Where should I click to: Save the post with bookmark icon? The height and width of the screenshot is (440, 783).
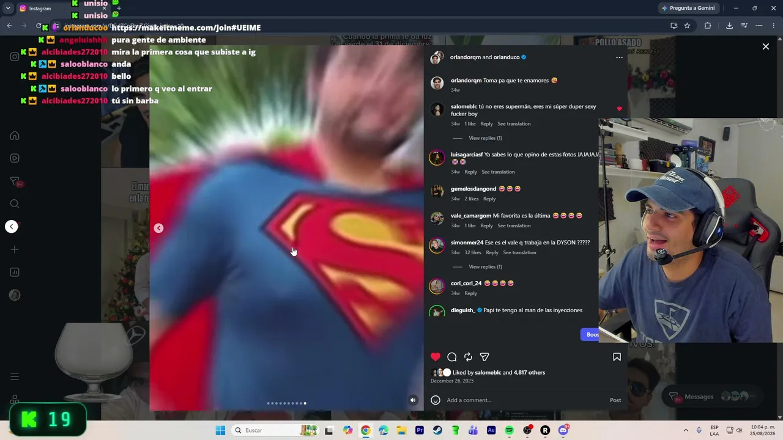point(617,357)
